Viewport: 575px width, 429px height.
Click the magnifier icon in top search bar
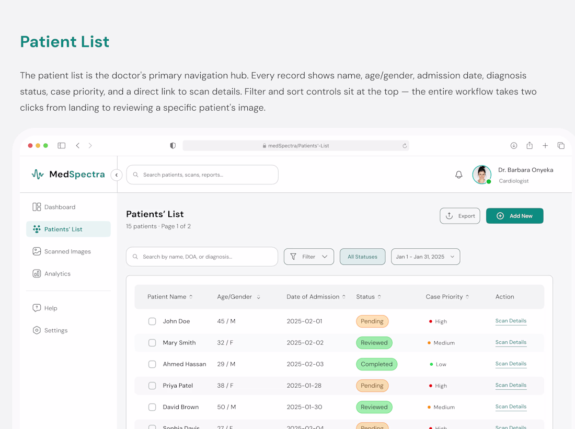136,175
